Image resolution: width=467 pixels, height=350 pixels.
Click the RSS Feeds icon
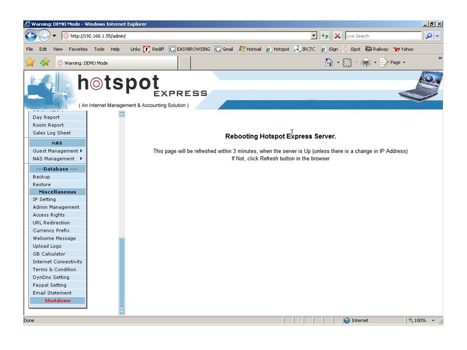pos(347,63)
